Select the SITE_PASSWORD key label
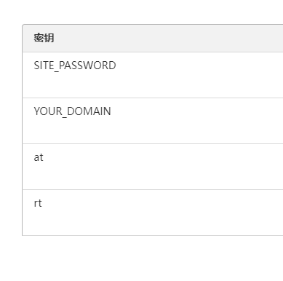 click(x=75, y=66)
